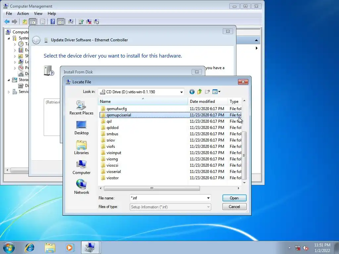Select the viostor folder
Viewport: 339px width, 254px height.
pos(113,178)
